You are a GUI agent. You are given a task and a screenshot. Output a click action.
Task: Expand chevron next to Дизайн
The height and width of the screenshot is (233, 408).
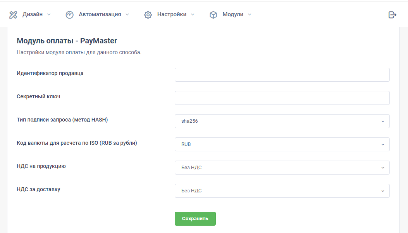49,15
